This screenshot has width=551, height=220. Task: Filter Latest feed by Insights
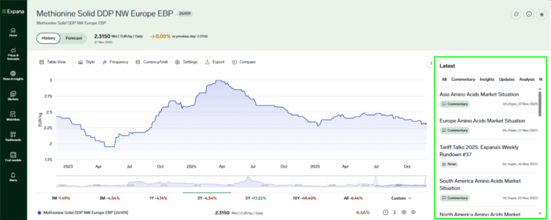coord(487,79)
